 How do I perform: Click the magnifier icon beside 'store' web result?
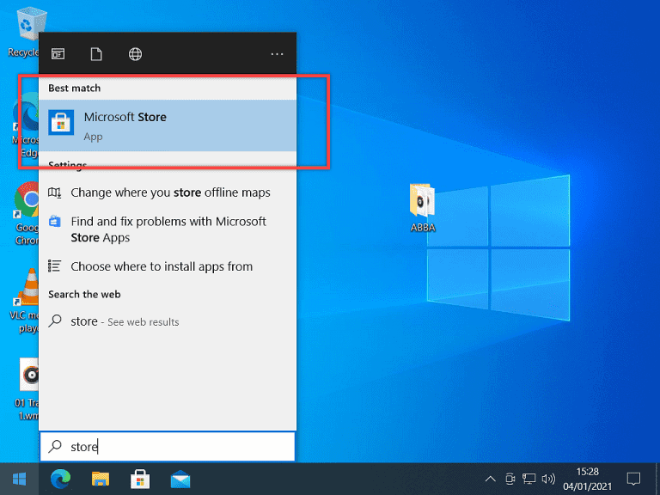tap(55, 321)
